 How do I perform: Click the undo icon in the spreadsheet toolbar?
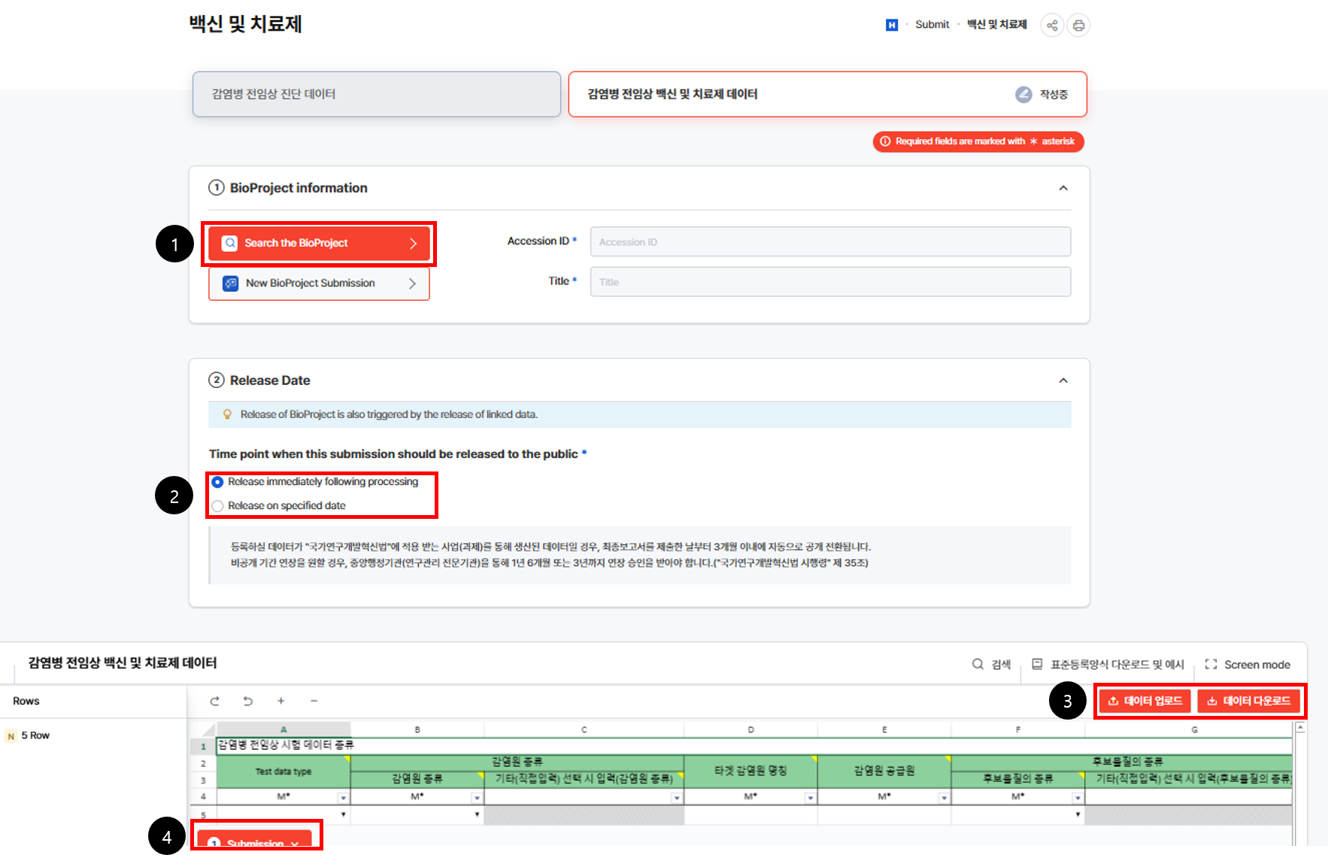coord(247,701)
